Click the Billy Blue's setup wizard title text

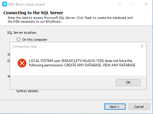(26, 4)
